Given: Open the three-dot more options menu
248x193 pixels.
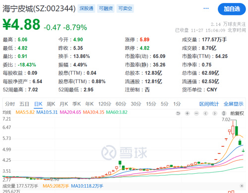Looking at the screenshot, I should point(206,8).
